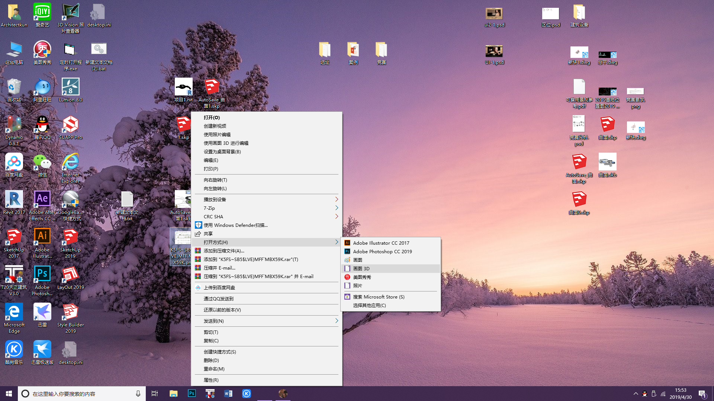Select the LayOut 2019 desktop icon

click(70, 278)
